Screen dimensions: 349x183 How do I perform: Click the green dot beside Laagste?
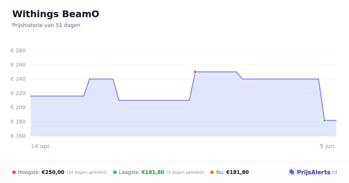(115, 172)
